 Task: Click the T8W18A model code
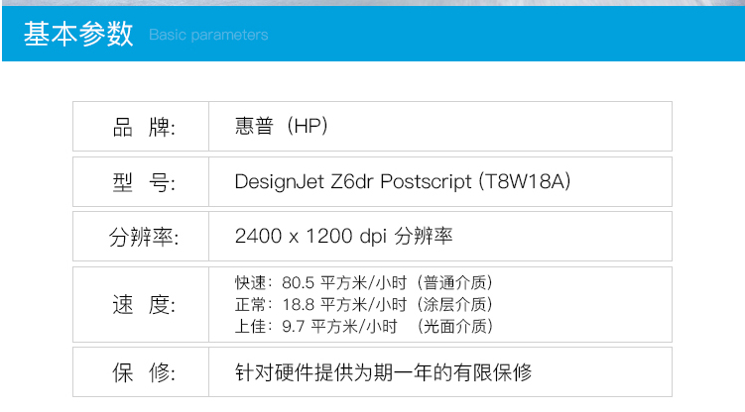click(525, 181)
